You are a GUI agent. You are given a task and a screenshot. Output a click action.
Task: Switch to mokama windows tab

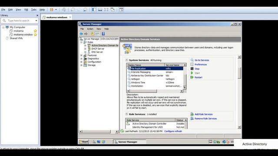tap(57, 17)
